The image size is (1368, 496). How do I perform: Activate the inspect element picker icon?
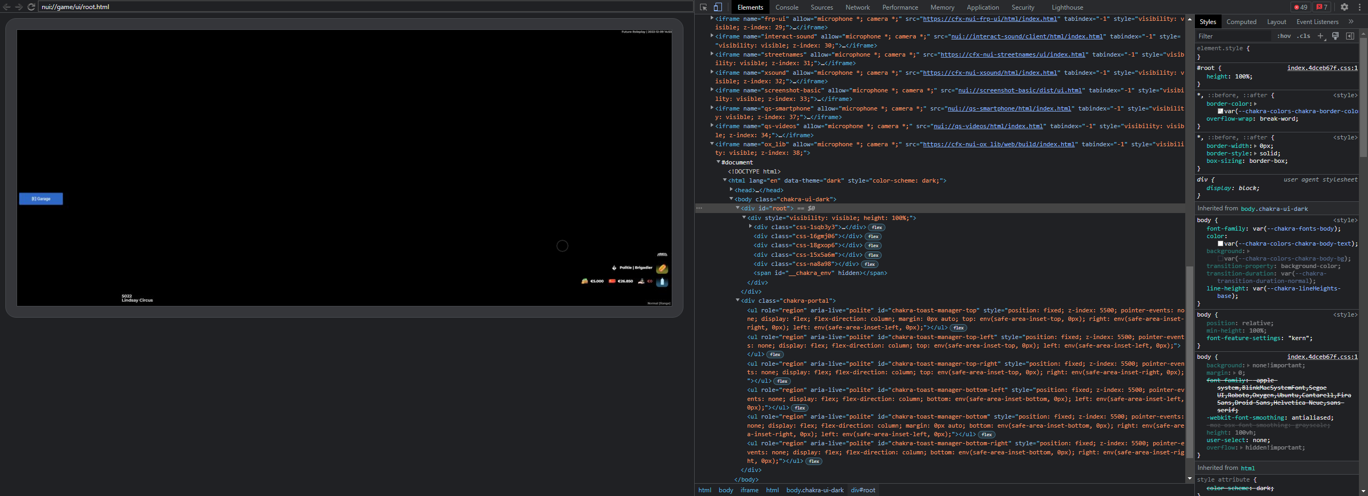click(x=703, y=7)
